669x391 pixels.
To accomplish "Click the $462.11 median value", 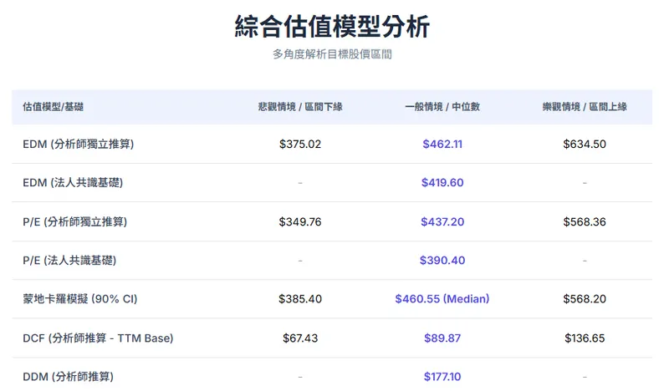I will (442, 144).
